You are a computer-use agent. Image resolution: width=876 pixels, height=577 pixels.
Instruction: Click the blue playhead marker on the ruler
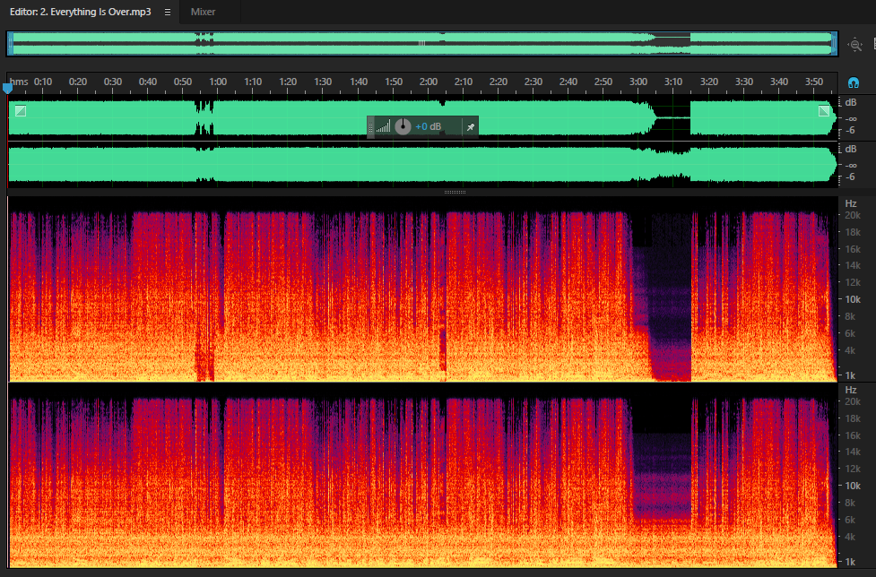point(7,88)
